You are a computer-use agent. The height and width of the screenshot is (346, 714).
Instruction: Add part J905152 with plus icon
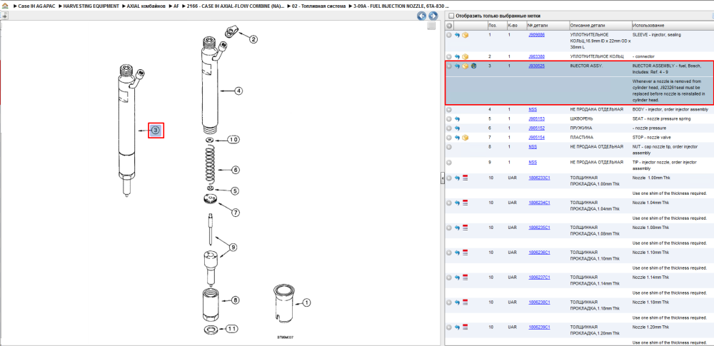[449, 128]
